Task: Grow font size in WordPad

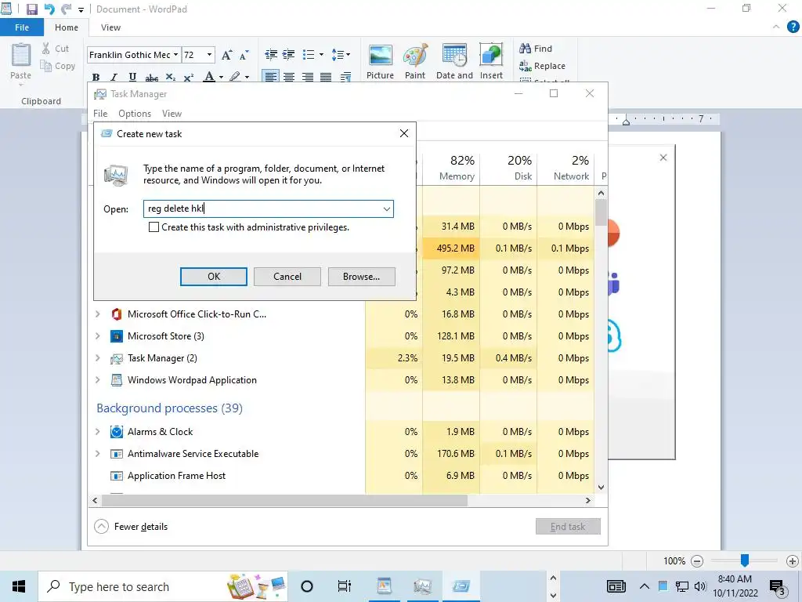Action: [226, 55]
